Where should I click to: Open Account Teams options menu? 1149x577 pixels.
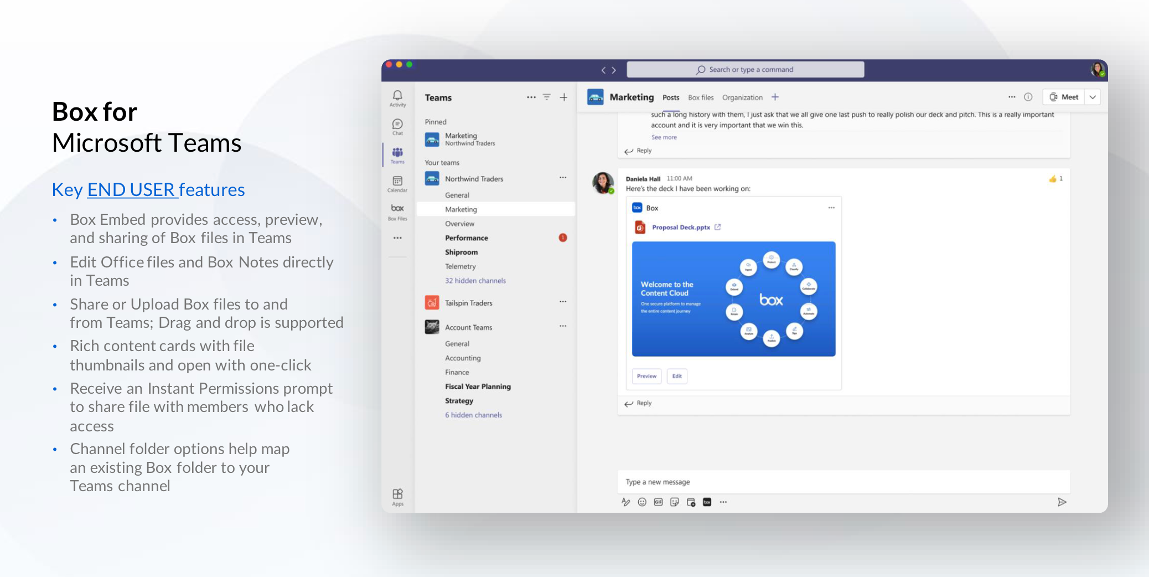pyautogui.click(x=563, y=326)
